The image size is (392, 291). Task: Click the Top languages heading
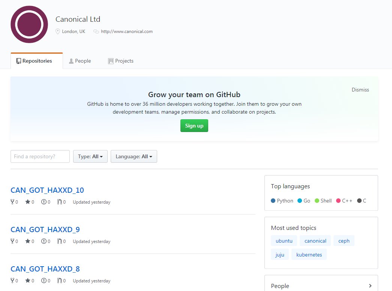290,186
